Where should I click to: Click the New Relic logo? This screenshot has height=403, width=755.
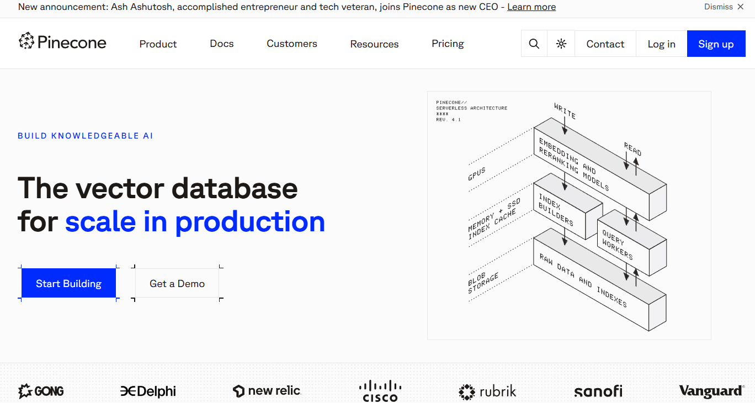tap(267, 391)
